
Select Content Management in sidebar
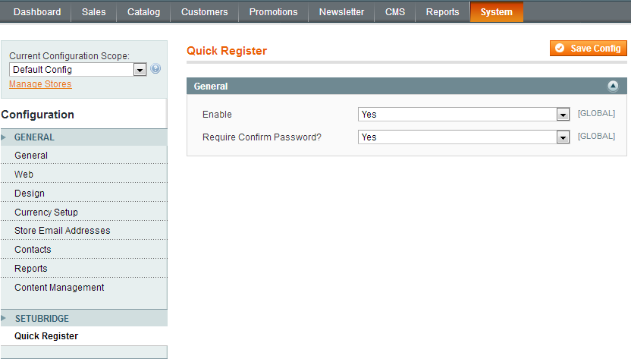(x=59, y=288)
